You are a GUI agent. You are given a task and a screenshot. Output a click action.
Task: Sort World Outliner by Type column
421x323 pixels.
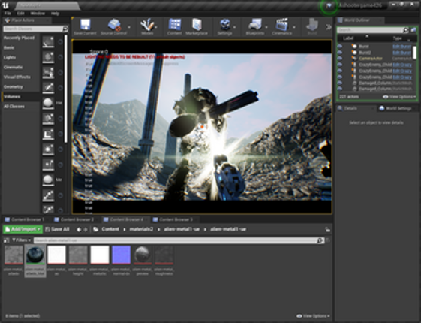[x=398, y=38]
